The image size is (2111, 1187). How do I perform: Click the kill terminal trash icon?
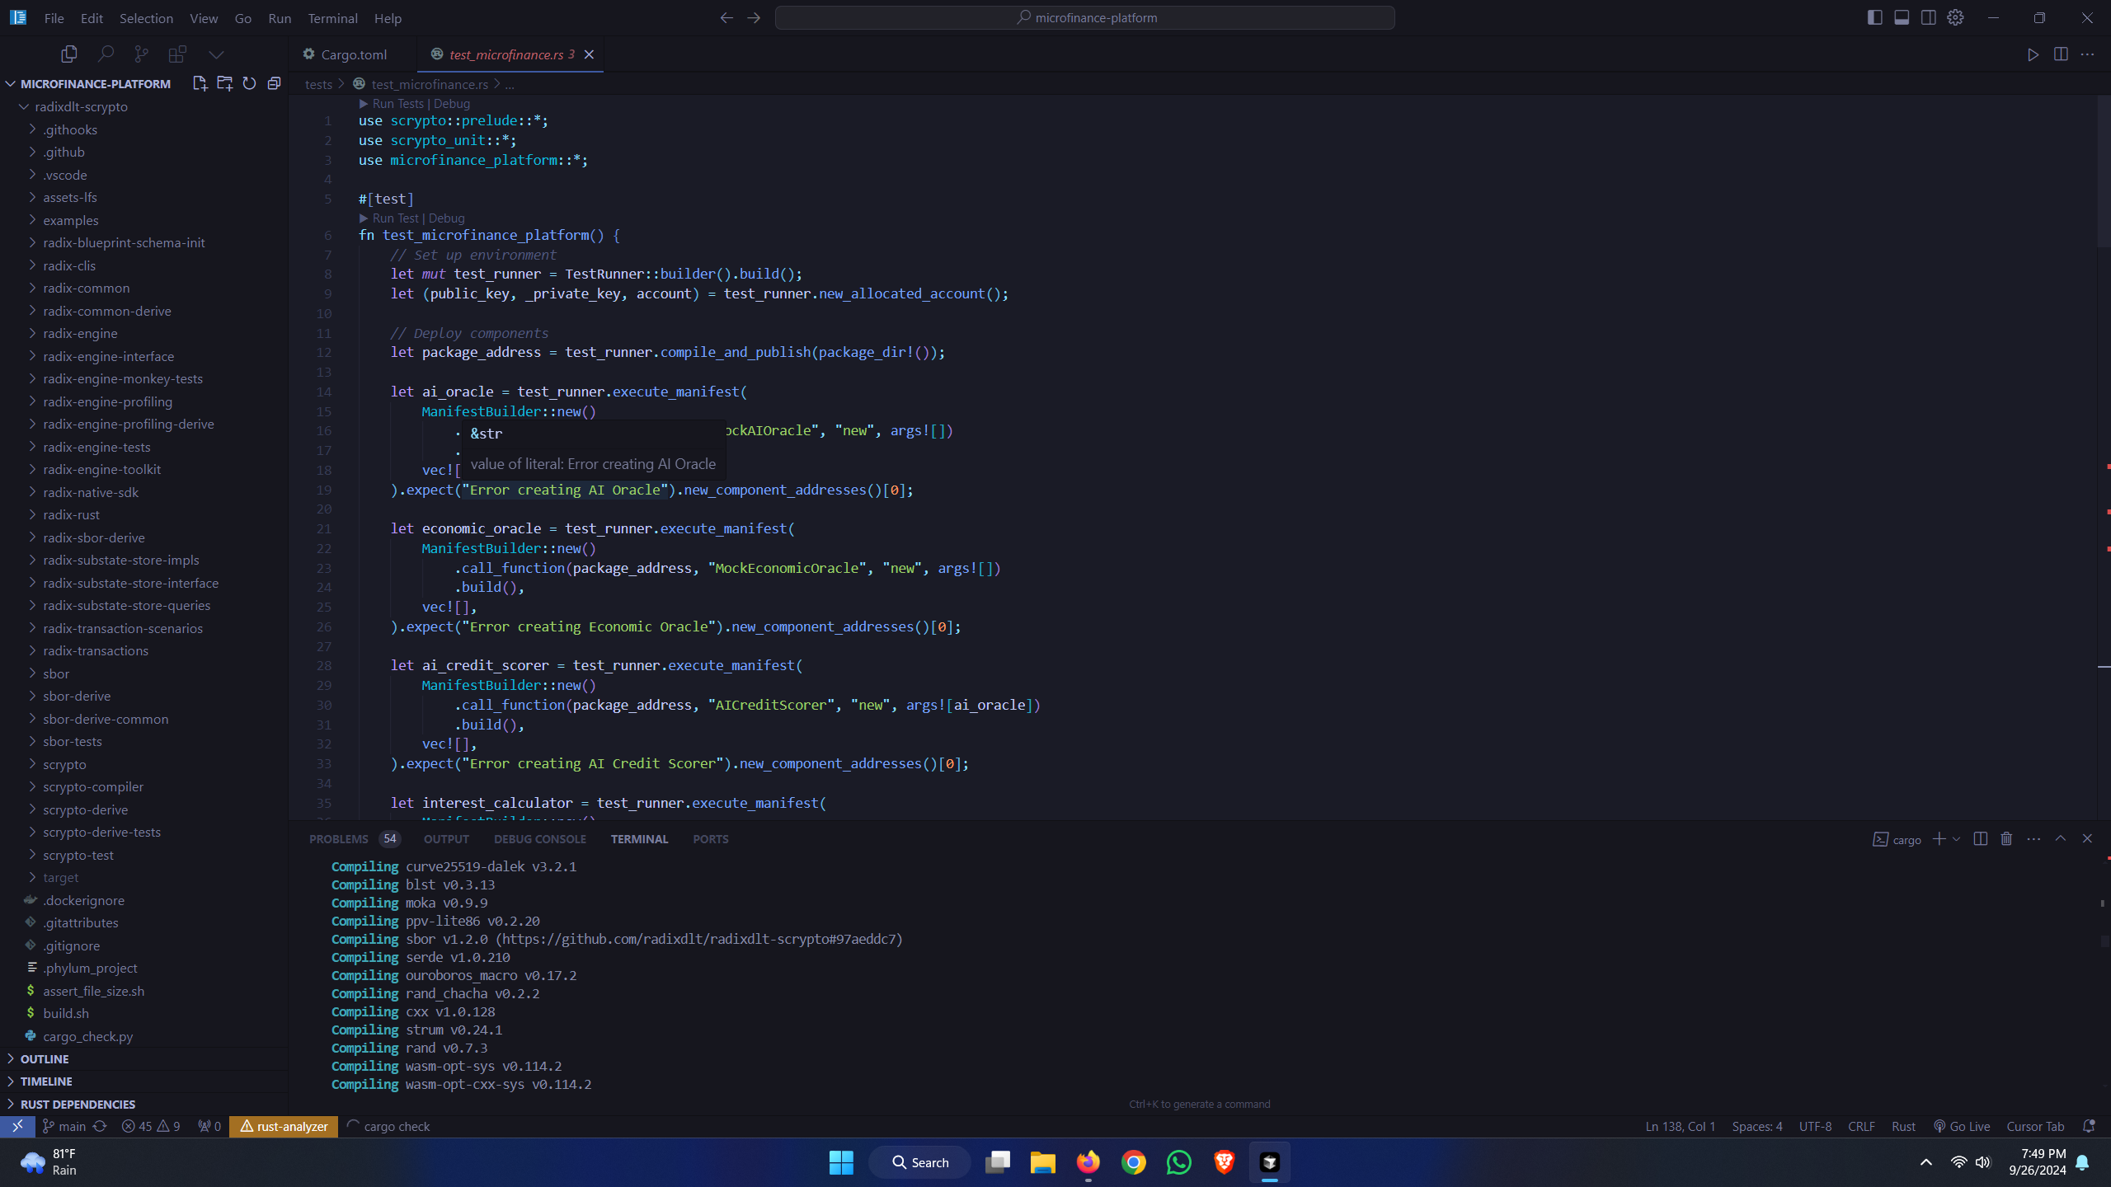click(x=2006, y=838)
